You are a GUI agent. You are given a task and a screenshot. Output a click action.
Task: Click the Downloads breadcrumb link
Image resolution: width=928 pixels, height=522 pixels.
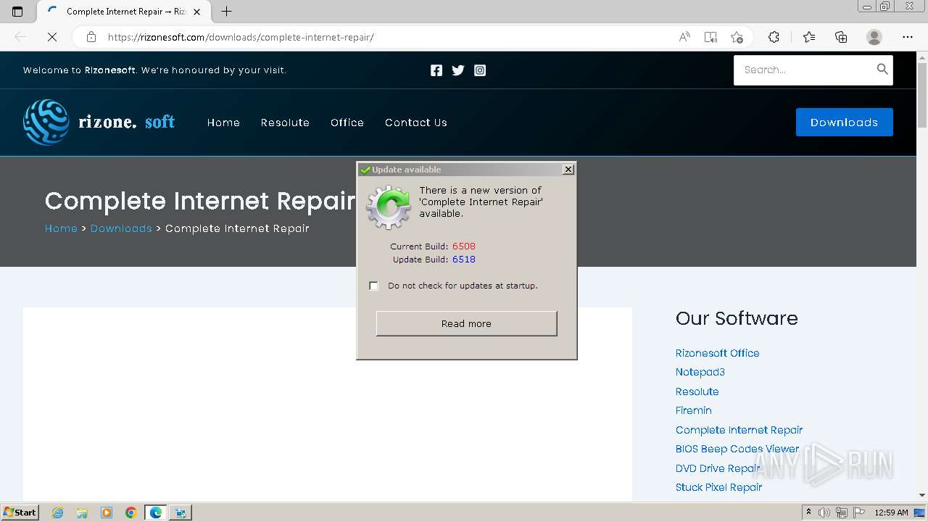tap(121, 228)
